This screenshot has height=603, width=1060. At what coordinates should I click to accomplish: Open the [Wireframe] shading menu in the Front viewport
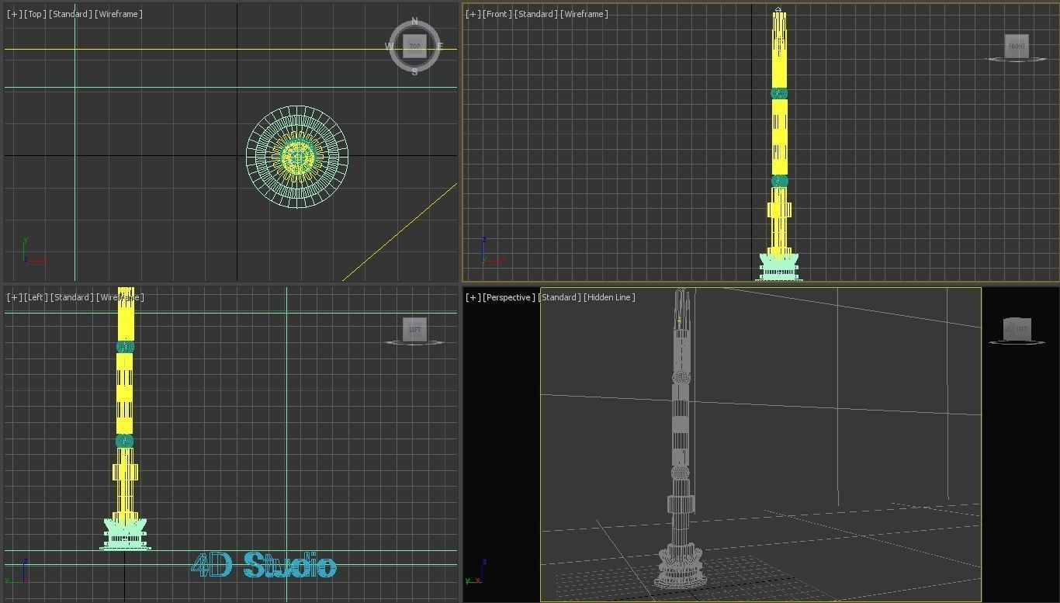coord(584,14)
